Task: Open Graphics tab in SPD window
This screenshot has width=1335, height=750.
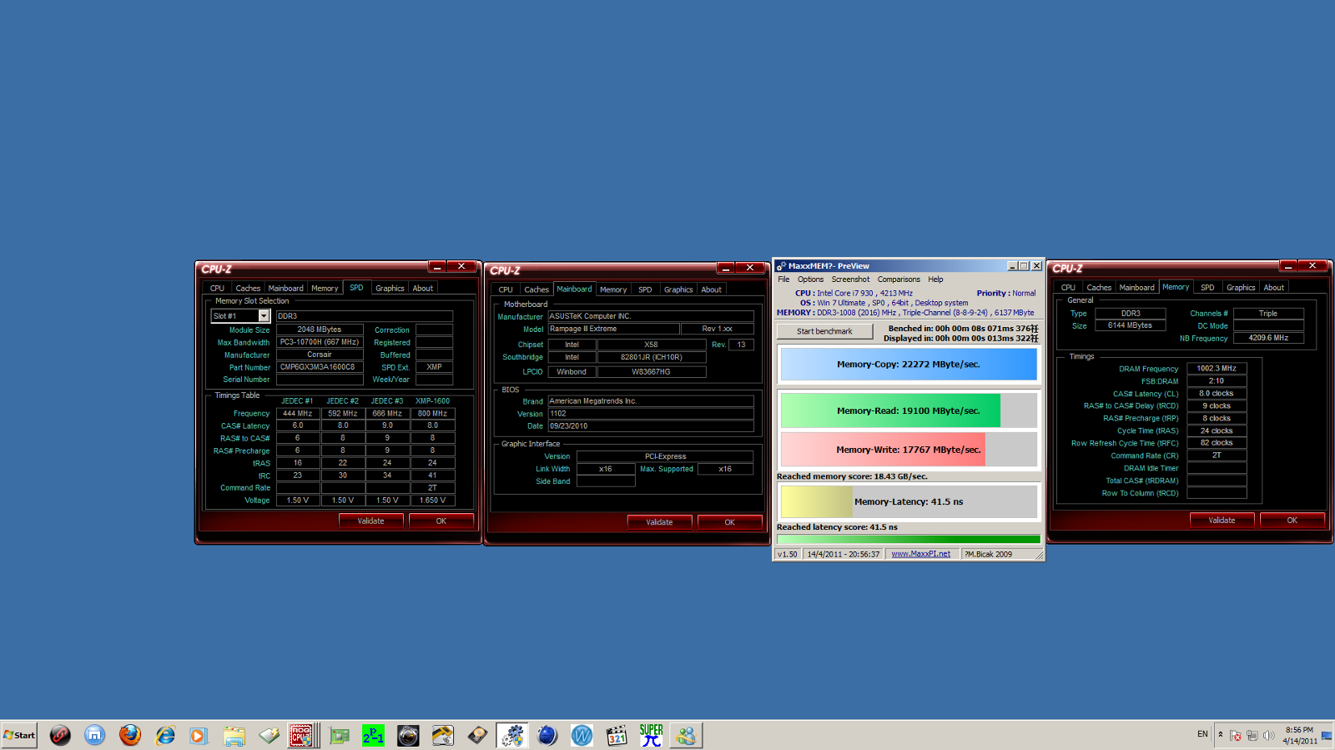Action: [390, 289]
